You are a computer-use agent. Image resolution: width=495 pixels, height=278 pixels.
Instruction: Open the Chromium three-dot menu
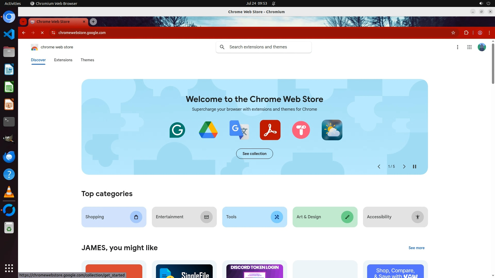point(489,33)
